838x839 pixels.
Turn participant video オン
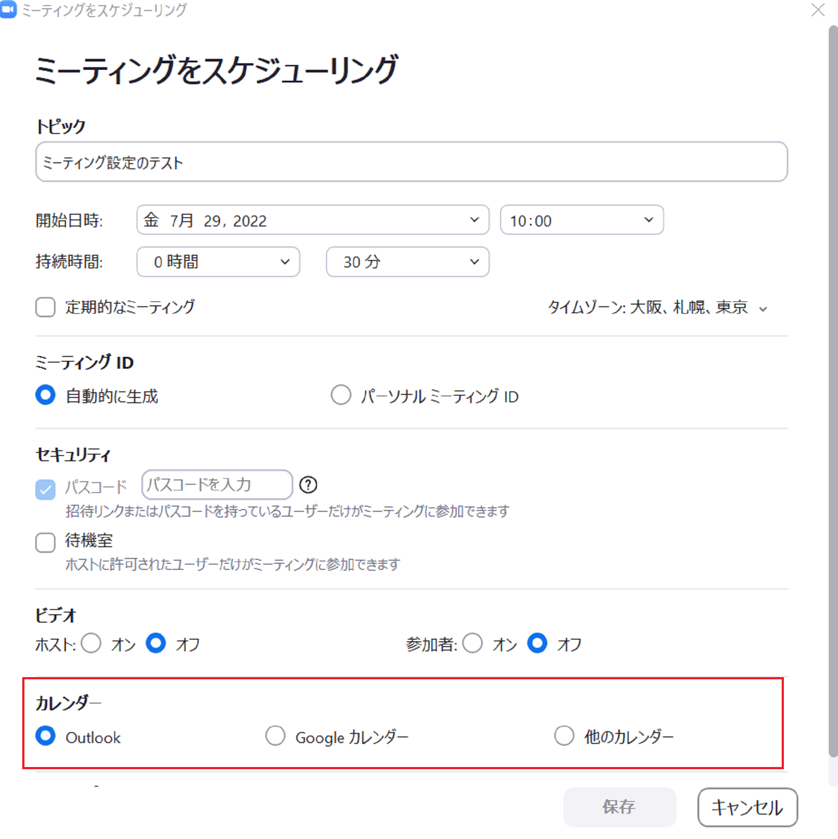pyautogui.click(x=473, y=643)
